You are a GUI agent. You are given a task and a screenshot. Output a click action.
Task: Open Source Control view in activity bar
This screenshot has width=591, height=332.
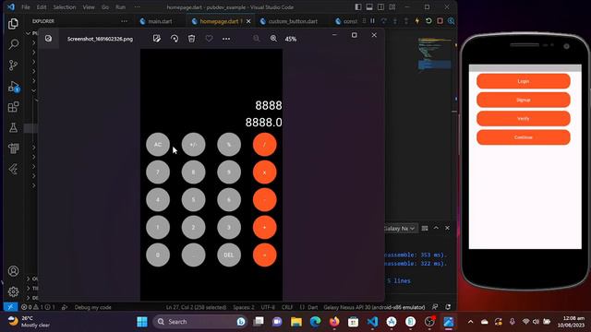pyautogui.click(x=13, y=65)
